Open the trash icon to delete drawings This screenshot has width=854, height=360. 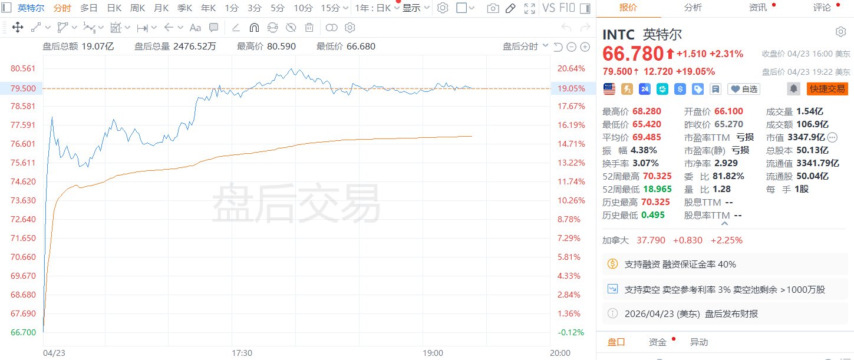pos(308,27)
